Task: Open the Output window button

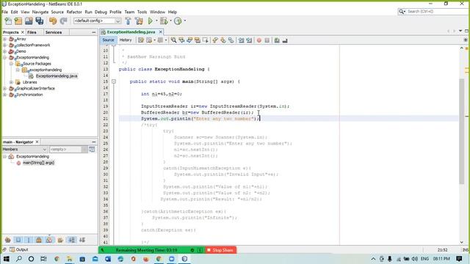Action: click(x=18, y=249)
